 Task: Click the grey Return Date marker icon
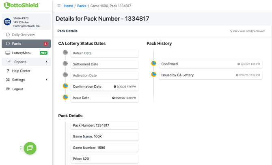65,53
